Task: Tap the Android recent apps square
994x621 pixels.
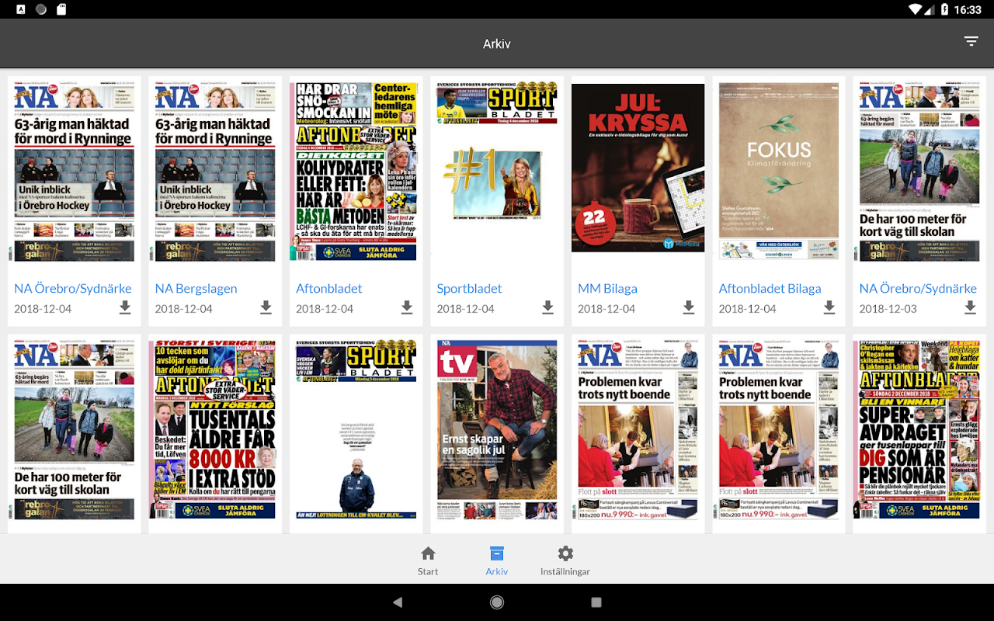Action: point(596,602)
